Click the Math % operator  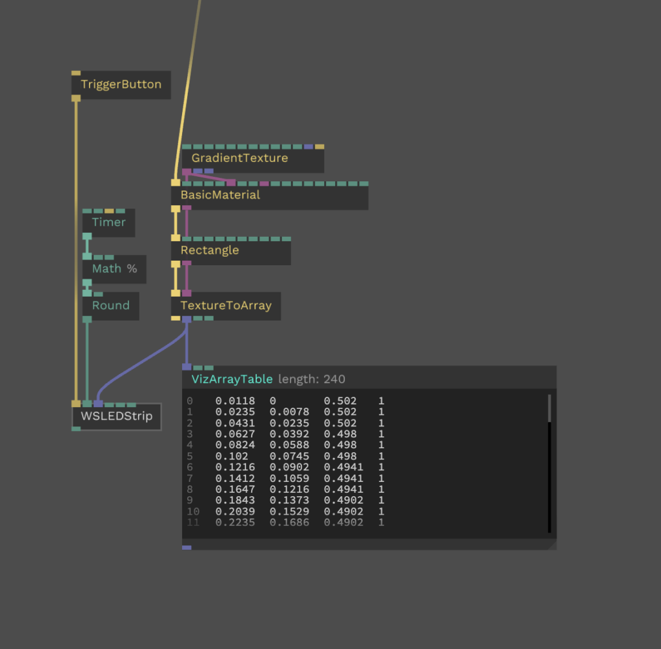[114, 269]
